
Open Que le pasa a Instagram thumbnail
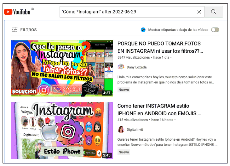pyautogui.click(x=62, y=68)
